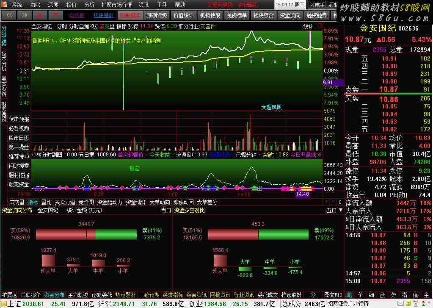Switch to the 成交量 indicator tab
Viewport: 433px width, 308px height.
tap(17, 203)
